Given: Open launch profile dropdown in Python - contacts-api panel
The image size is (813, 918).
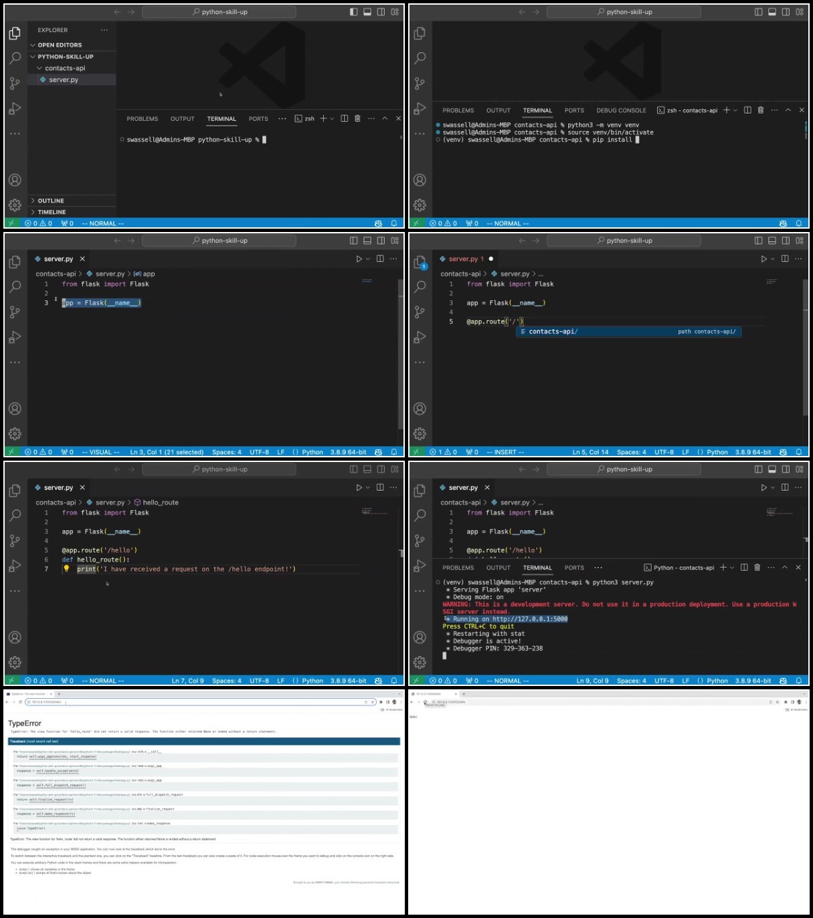Looking at the screenshot, I should (732, 568).
